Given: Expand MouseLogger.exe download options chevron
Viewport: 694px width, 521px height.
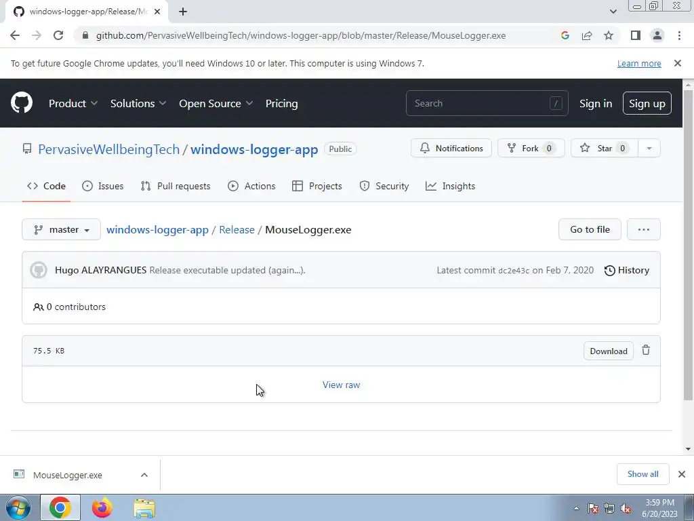Looking at the screenshot, I should click(x=144, y=475).
